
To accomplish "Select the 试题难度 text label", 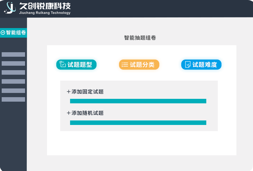I will (x=205, y=65).
